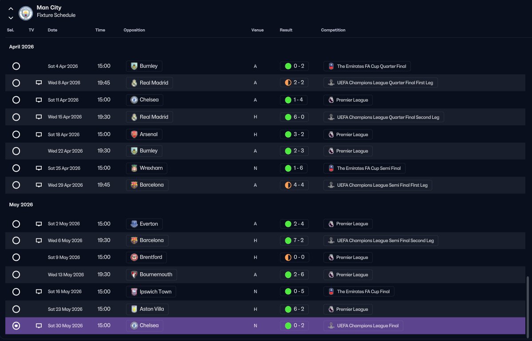Sort by the Competition column header
Screen dimensions: 532x341
pos(333,30)
